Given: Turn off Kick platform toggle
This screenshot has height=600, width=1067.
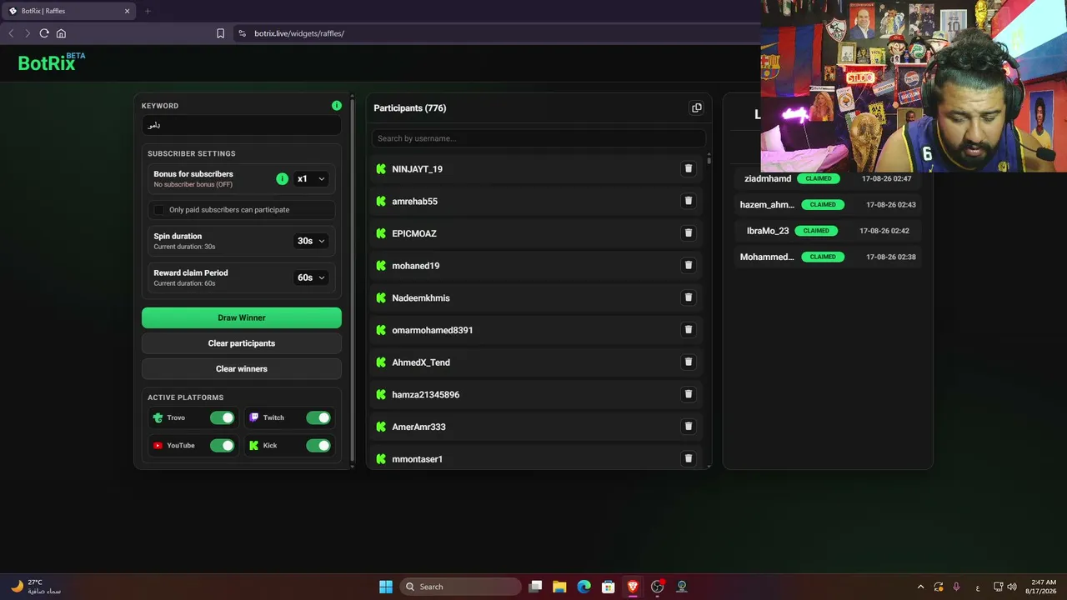Looking at the screenshot, I should [318, 445].
